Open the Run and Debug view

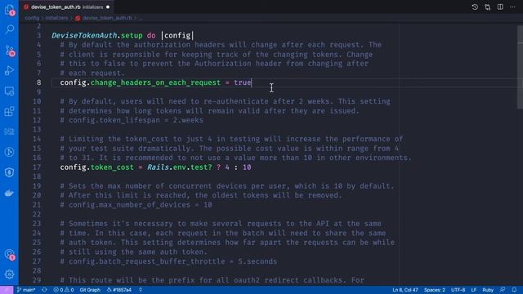tap(9, 71)
